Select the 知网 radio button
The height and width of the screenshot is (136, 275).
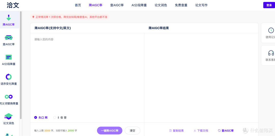(x=36, y=118)
